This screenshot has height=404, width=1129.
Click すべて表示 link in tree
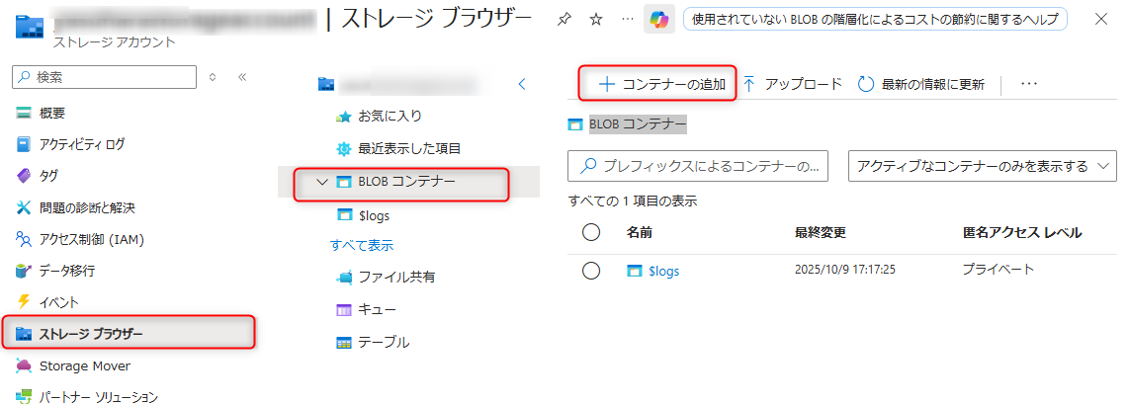coord(362,245)
